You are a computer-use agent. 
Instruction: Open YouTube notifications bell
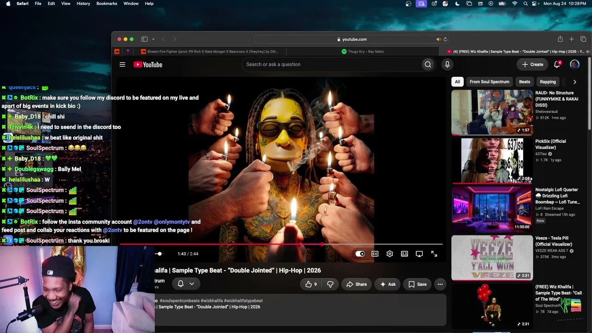(557, 64)
